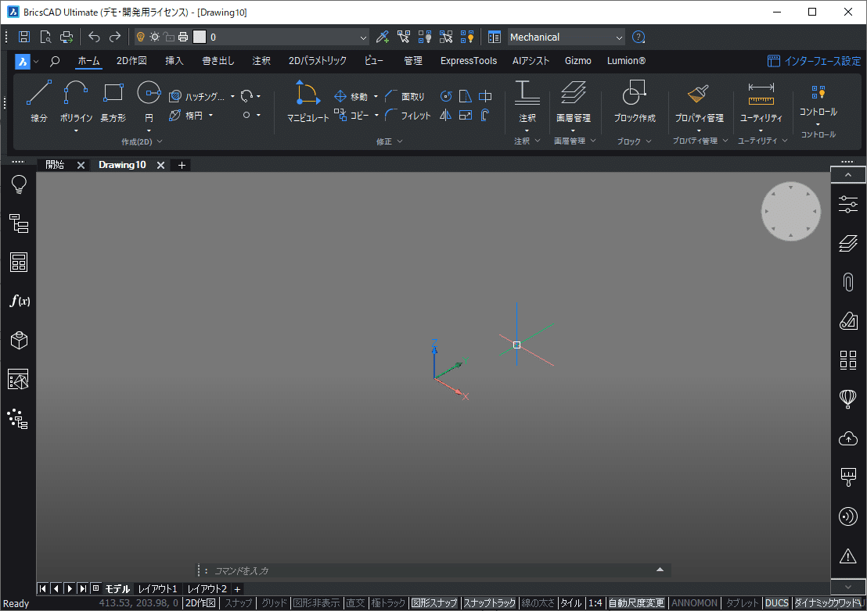Click the Move (移動) tool
Viewport: 867px width, 611px height.
(351, 97)
